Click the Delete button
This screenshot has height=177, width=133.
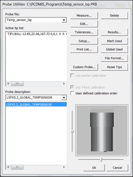point(114,16)
